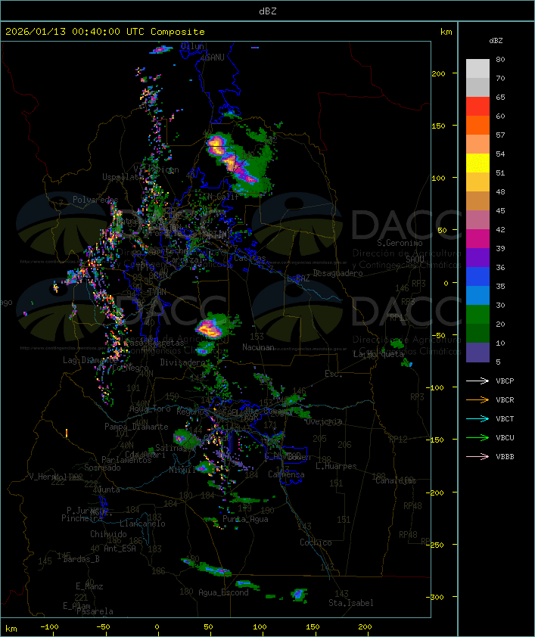Click the Agua_Escond location label
This screenshot has width=535, height=637.
pos(223,592)
